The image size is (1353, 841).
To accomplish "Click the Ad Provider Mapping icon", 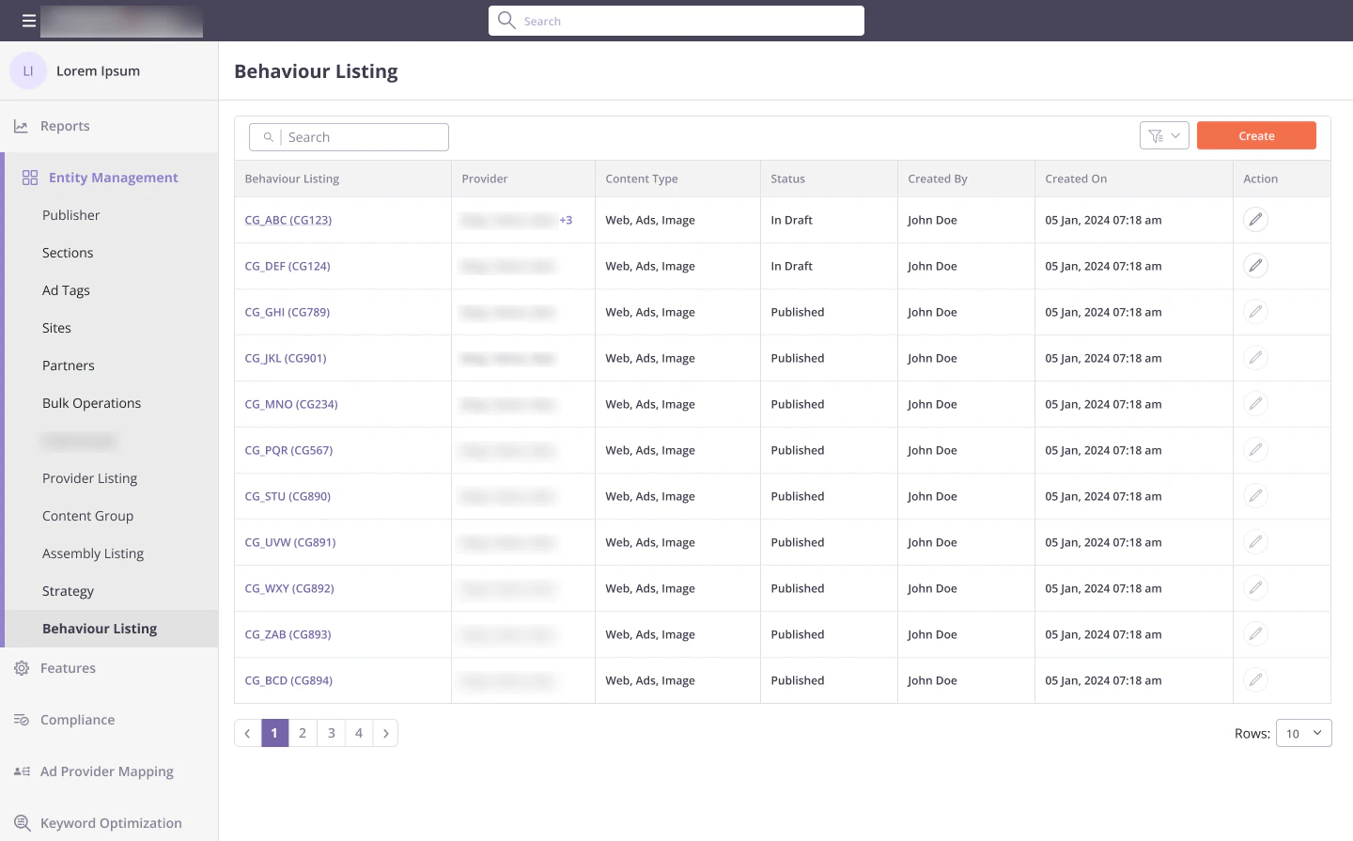I will tap(22, 771).
